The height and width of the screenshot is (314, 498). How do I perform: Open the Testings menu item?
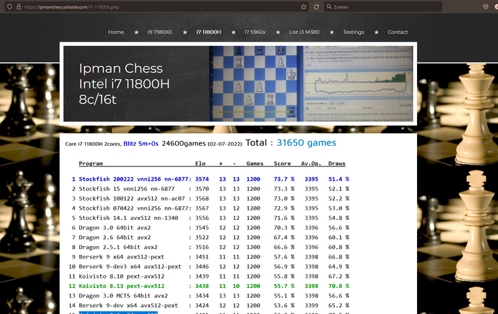pyautogui.click(x=354, y=32)
